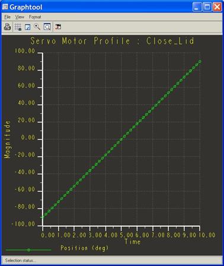Select the zoom in magnifier tool
224x266 pixels.
(x=37, y=27)
